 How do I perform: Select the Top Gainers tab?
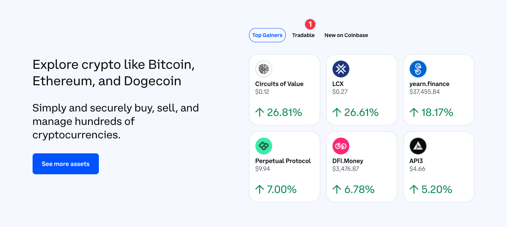click(267, 35)
